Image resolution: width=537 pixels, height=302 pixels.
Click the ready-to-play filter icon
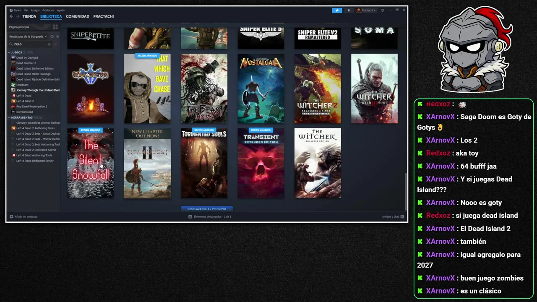[x=57, y=36]
